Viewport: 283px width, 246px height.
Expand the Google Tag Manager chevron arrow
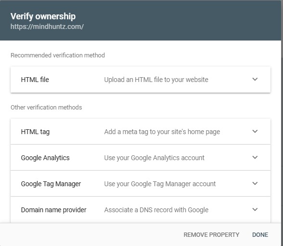point(255,183)
